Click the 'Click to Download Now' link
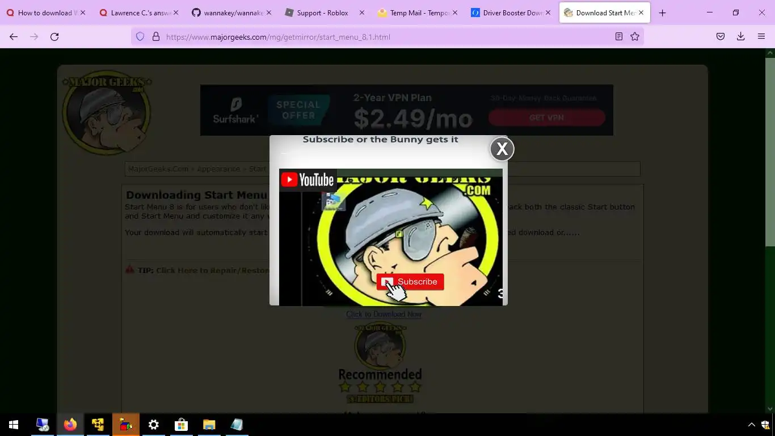Image resolution: width=775 pixels, height=436 pixels. 384,314
